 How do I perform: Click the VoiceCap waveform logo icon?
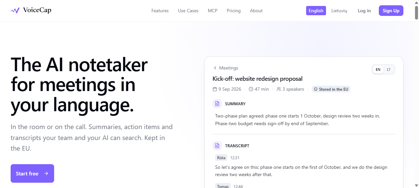[15, 11]
